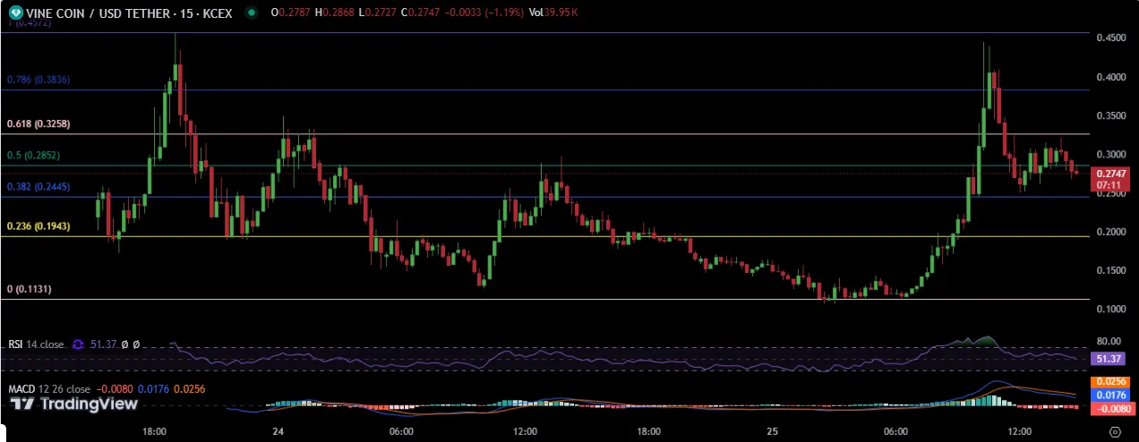Click the 0 (0.1131) Fibonacci level label
This screenshot has height=442, width=1139.
click(29, 289)
